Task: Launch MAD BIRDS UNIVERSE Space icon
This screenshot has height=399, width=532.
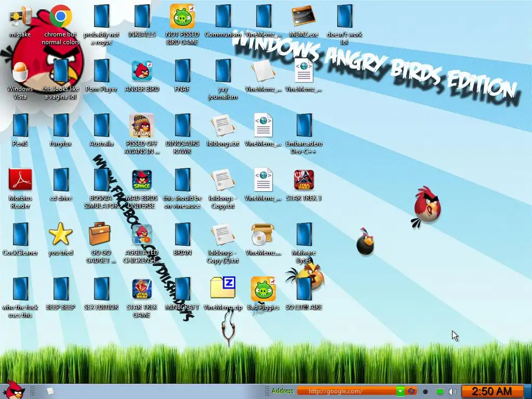Action: [x=142, y=180]
